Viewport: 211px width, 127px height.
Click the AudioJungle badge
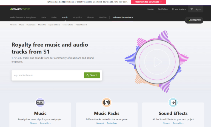click(x=194, y=20)
